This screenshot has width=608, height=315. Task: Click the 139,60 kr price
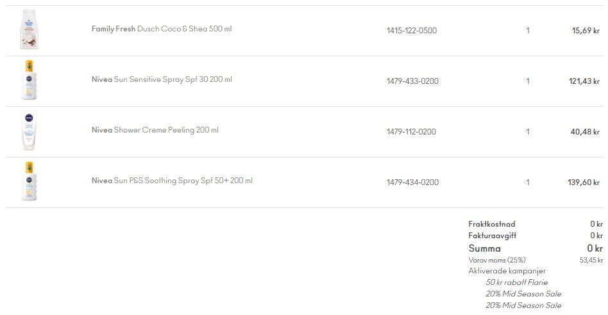(x=584, y=182)
